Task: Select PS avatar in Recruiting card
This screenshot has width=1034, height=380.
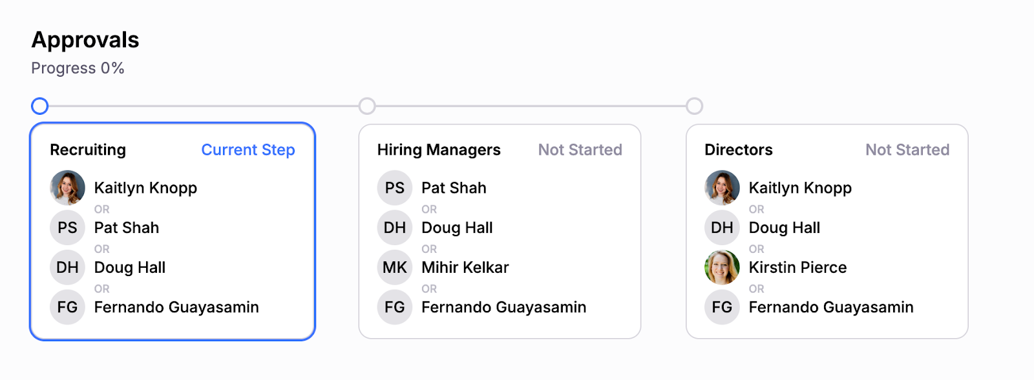Action: (x=67, y=228)
